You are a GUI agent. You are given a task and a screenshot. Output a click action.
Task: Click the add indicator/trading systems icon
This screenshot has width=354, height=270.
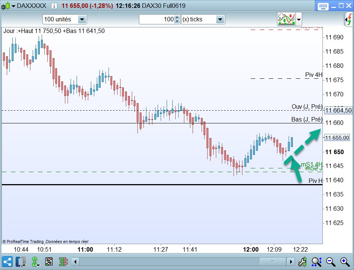pyautogui.click(x=286, y=19)
